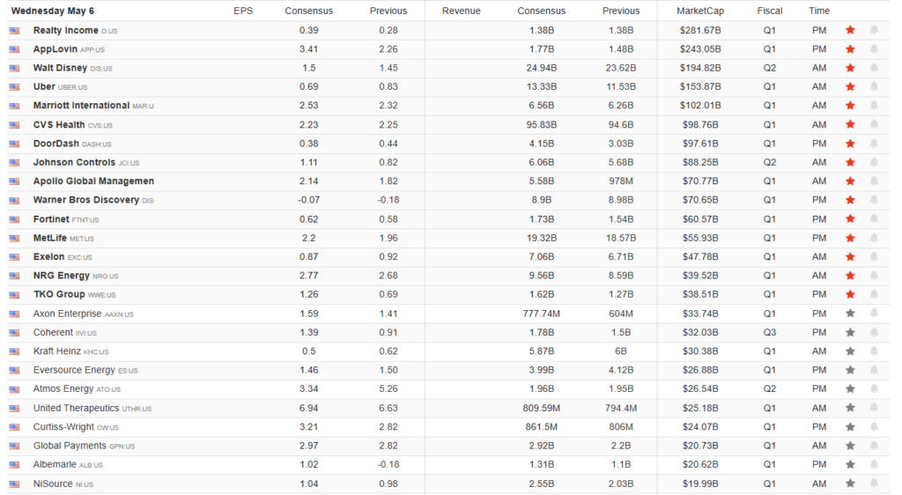
Task: Open the United Therapeutics link
Action: (x=76, y=408)
